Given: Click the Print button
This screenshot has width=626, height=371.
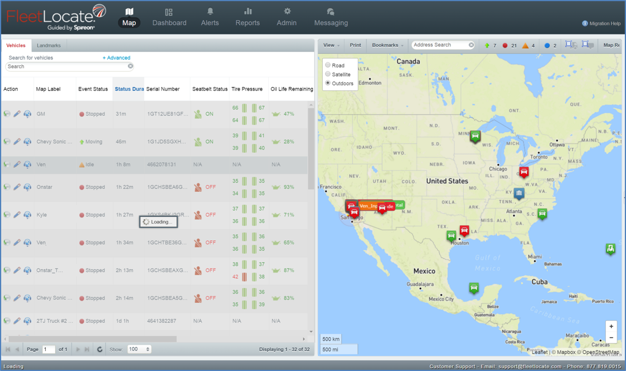Looking at the screenshot, I should coord(355,45).
